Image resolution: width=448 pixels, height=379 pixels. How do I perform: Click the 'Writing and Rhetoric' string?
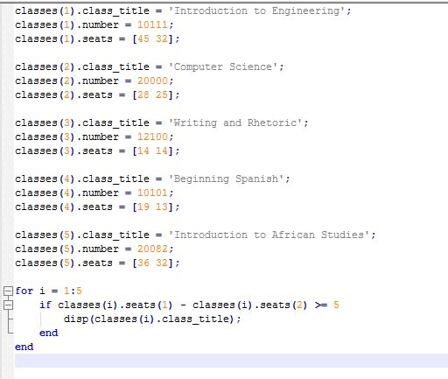tap(235, 123)
